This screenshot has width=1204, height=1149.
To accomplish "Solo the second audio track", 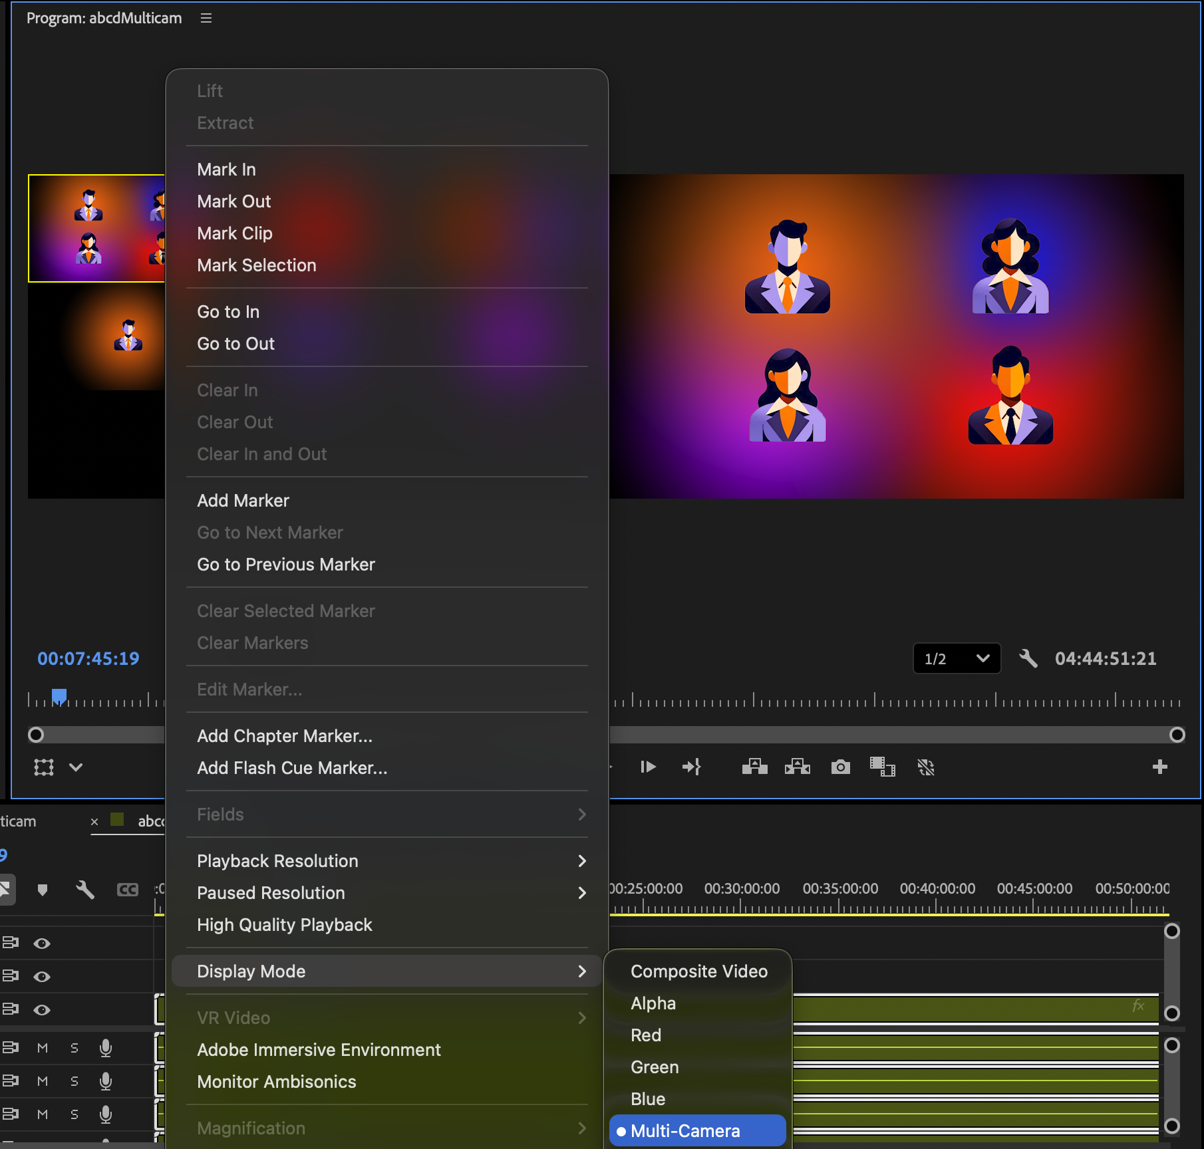I will pyautogui.click(x=74, y=1081).
